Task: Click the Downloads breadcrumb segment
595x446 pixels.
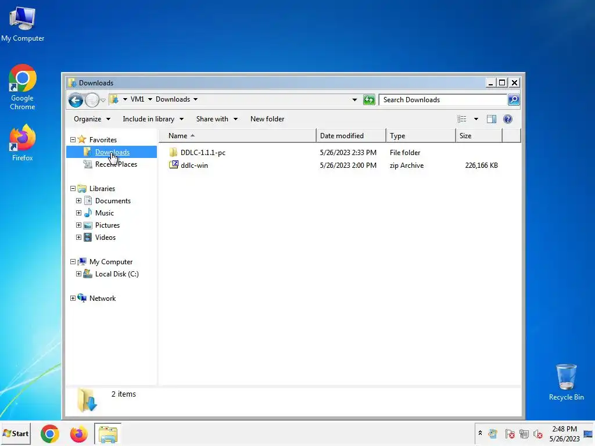Action: pyautogui.click(x=173, y=99)
